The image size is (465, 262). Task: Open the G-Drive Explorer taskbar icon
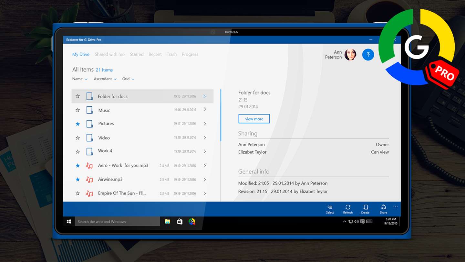[192, 222]
